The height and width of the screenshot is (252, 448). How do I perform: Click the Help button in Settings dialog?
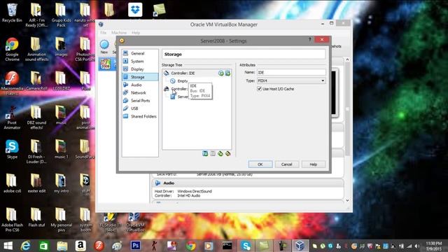[314, 164]
